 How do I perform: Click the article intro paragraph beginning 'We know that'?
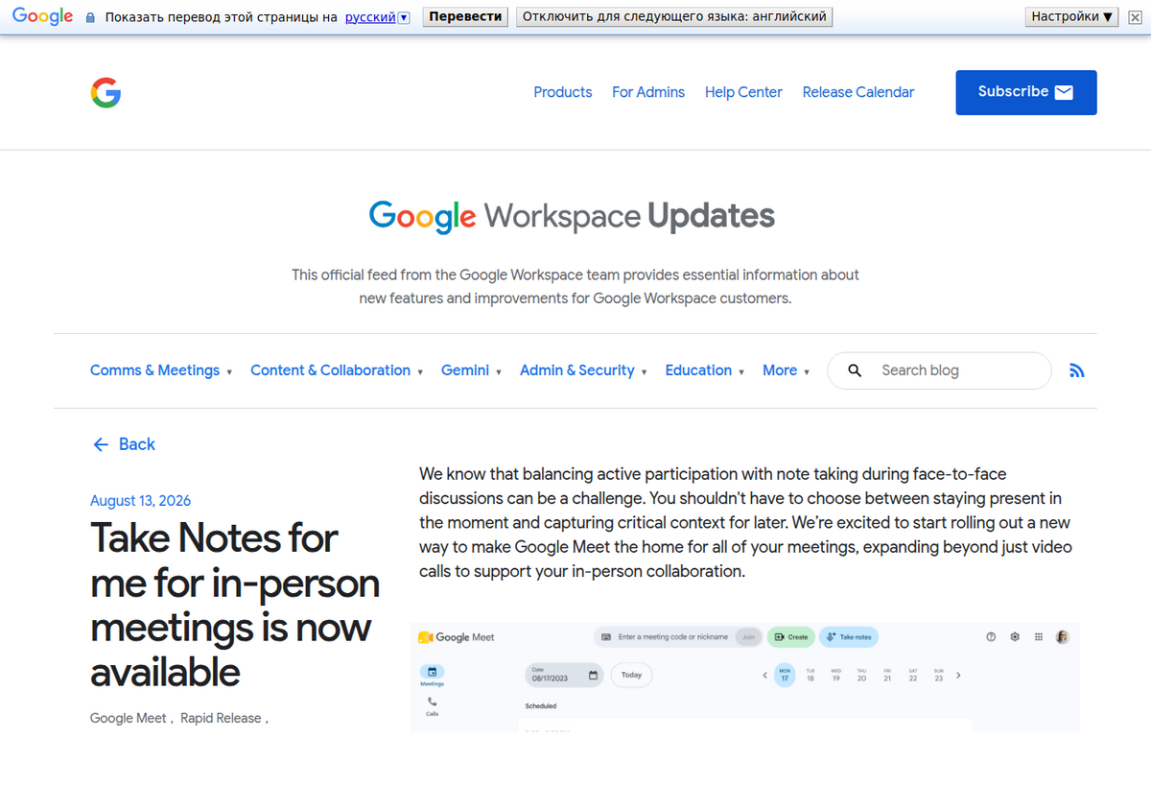click(745, 523)
